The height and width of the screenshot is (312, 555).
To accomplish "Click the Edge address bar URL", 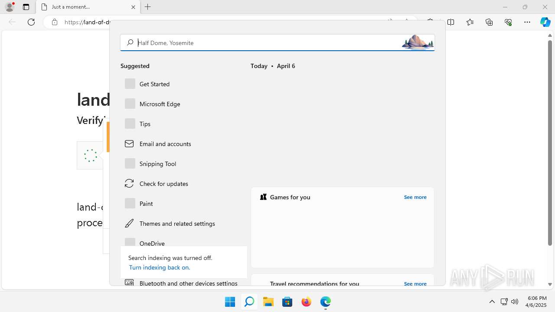I will [87, 22].
